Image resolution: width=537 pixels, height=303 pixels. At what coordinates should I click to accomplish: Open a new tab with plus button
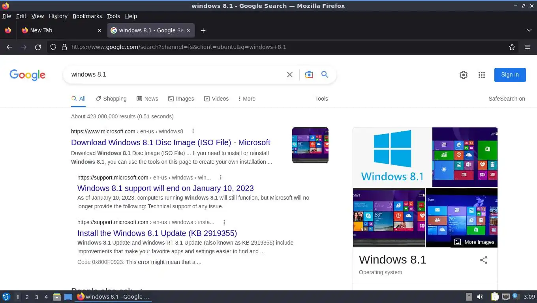203,30
